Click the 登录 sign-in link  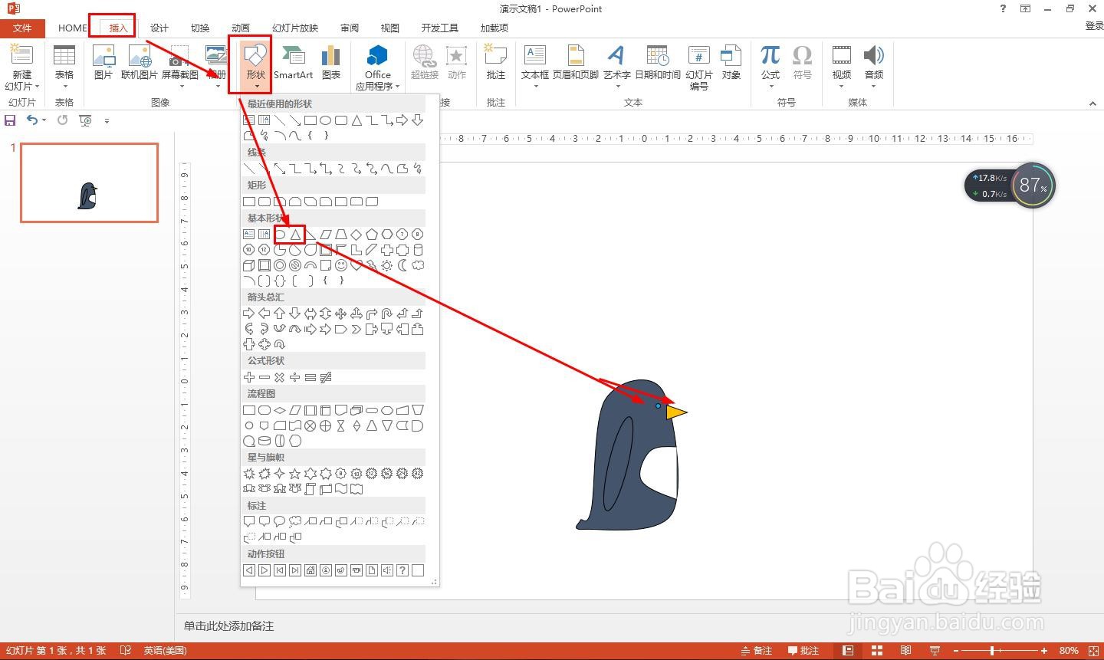[1094, 26]
